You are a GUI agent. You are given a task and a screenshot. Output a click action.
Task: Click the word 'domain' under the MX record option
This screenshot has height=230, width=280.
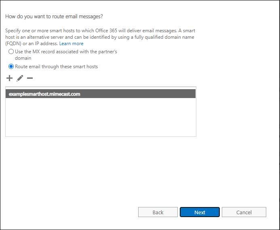pyautogui.click(x=23, y=58)
